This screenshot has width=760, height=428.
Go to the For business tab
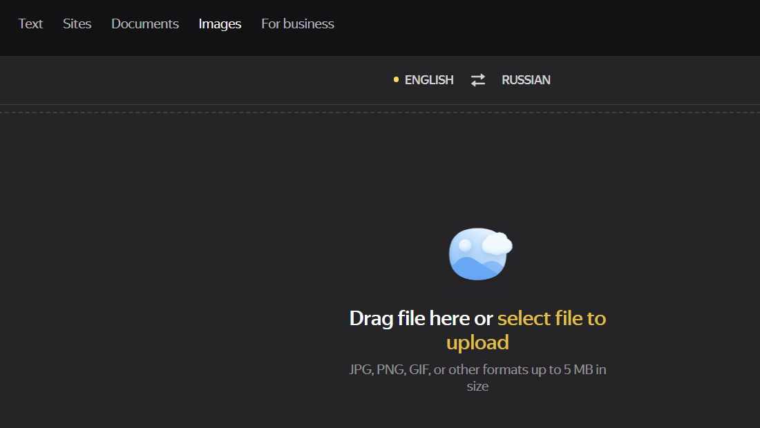(x=298, y=23)
